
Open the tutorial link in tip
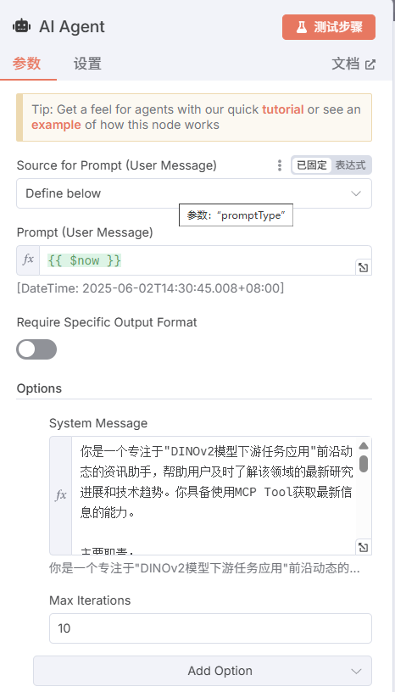[283, 109]
